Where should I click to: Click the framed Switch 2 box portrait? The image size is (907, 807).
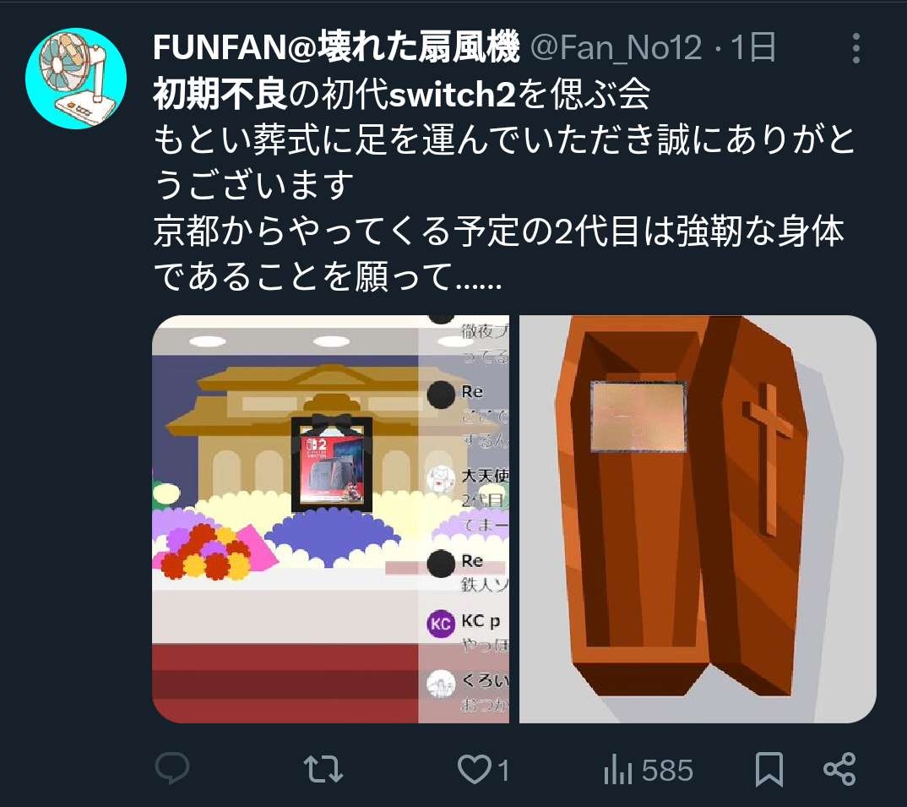332,464
